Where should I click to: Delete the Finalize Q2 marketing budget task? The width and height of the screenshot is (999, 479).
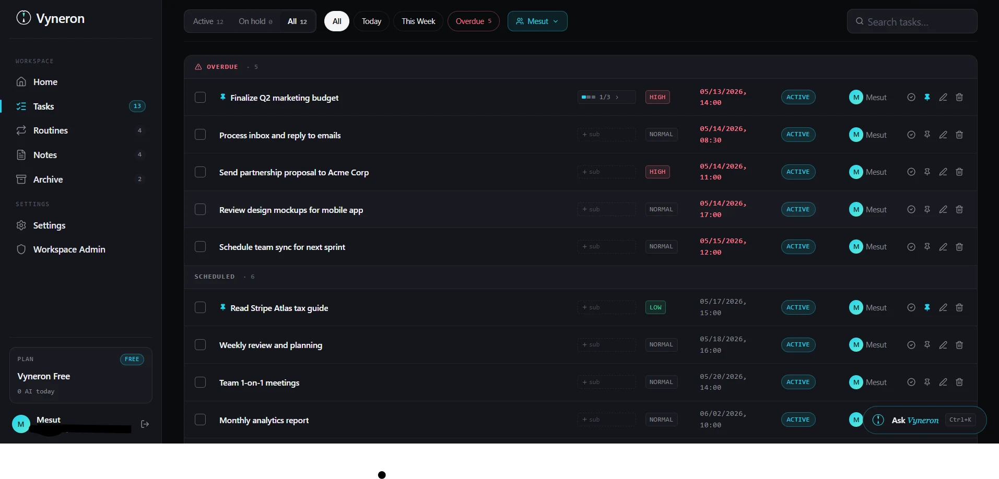pos(959,98)
